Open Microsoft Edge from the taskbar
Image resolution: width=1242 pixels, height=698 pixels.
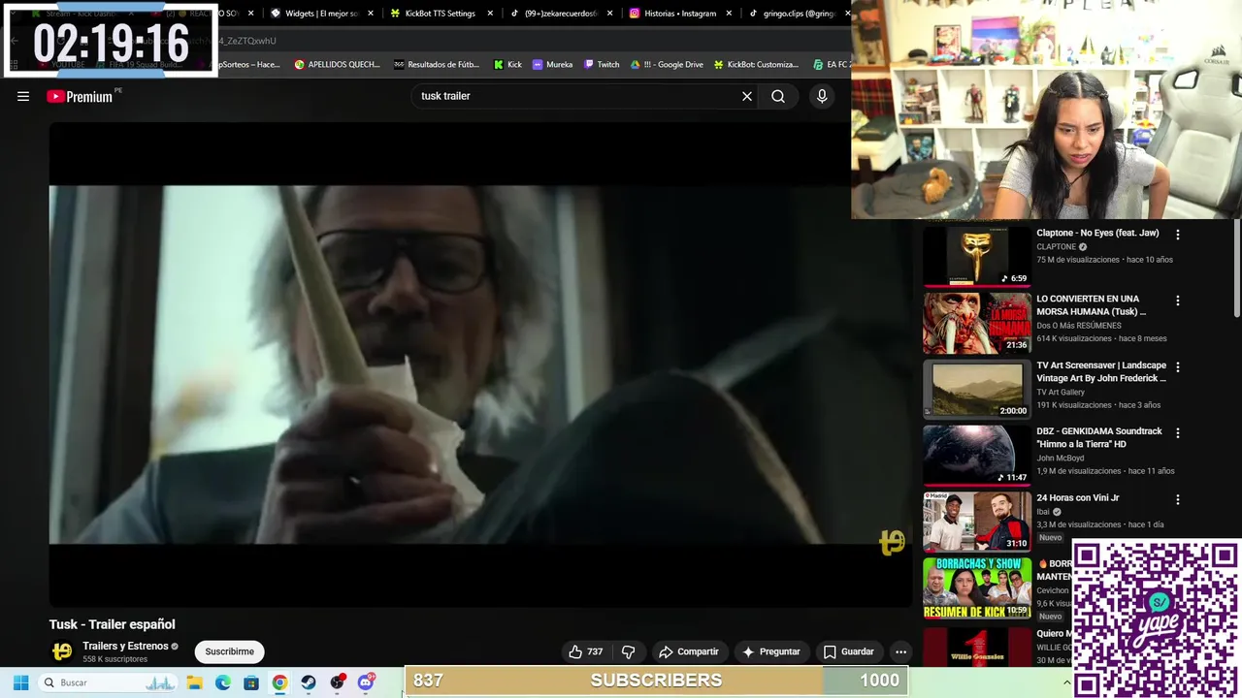click(223, 682)
